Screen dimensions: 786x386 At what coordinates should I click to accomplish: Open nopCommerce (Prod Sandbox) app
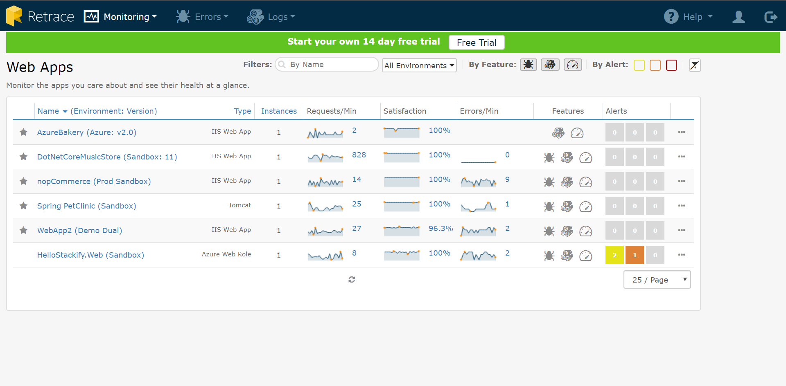point(94,182)
